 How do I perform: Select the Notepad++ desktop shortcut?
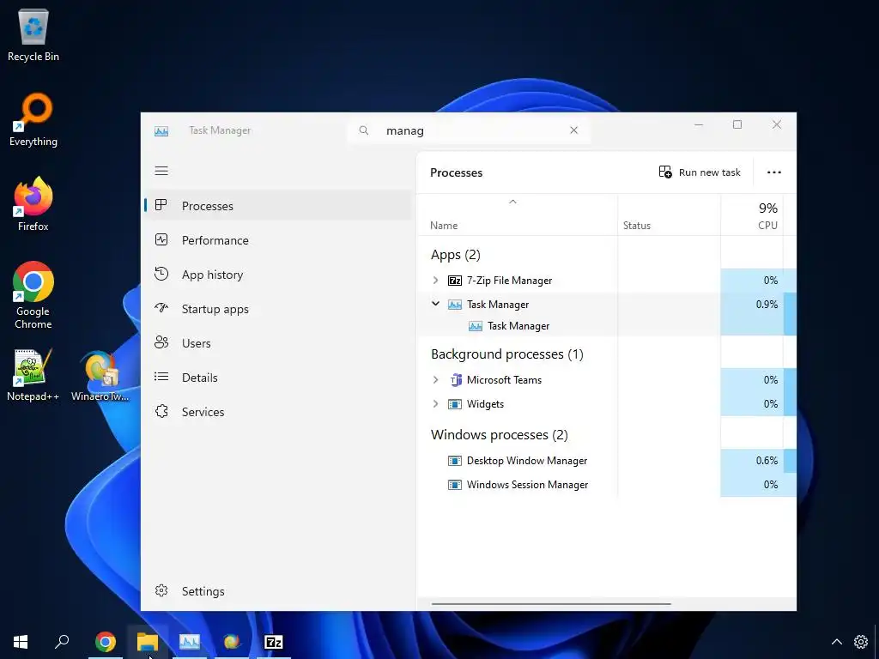click(x=33, y=375)
